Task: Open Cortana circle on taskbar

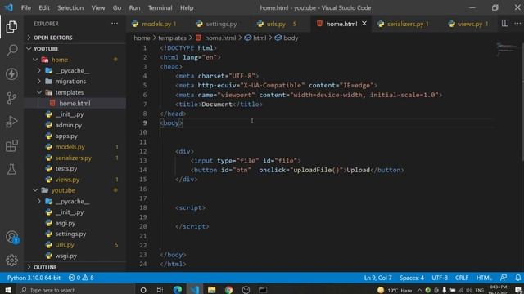Action: (143, 290)
